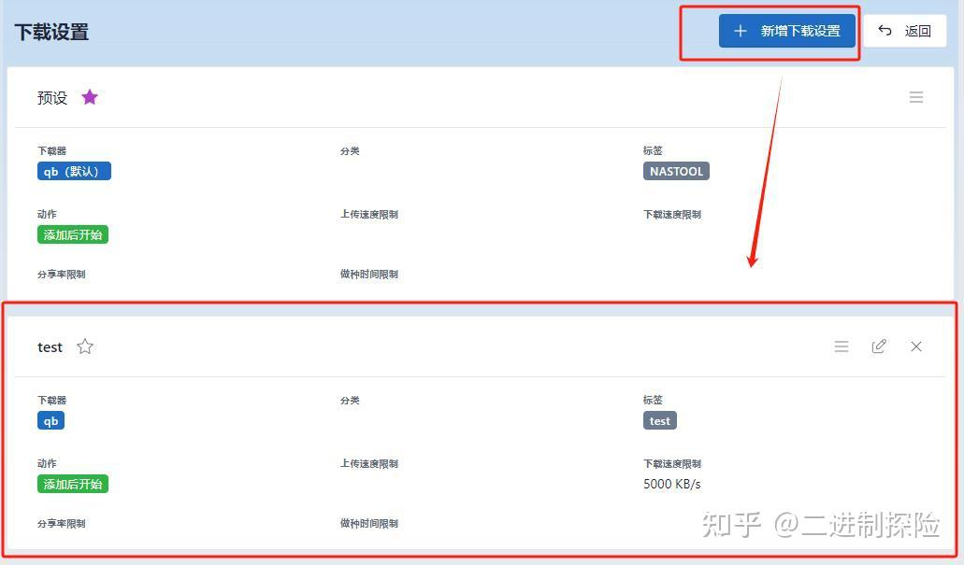Click the 5000 KB/s download speed value
The image size is (964, 565).
[672, 484]
